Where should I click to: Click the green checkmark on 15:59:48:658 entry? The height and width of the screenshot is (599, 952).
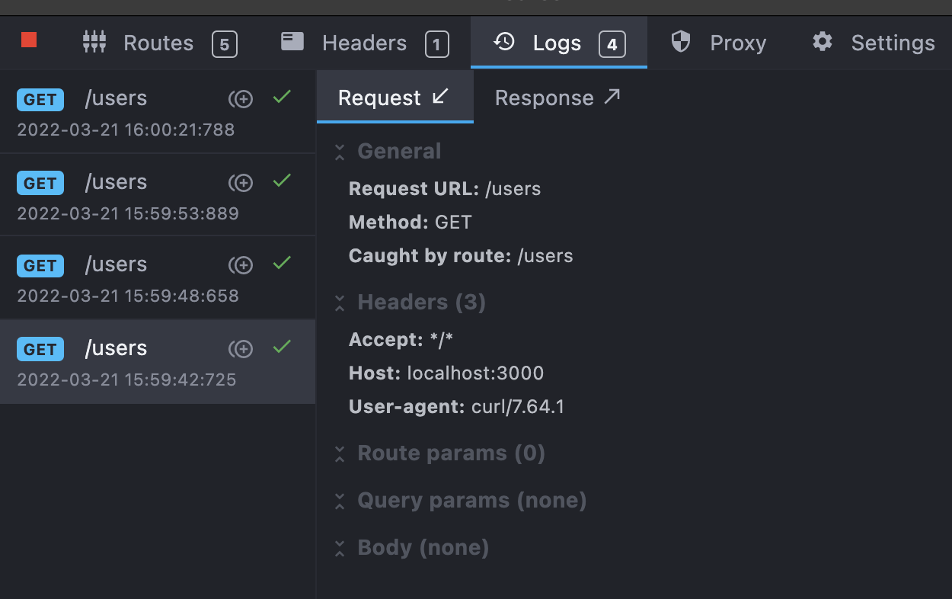(282, 263)
